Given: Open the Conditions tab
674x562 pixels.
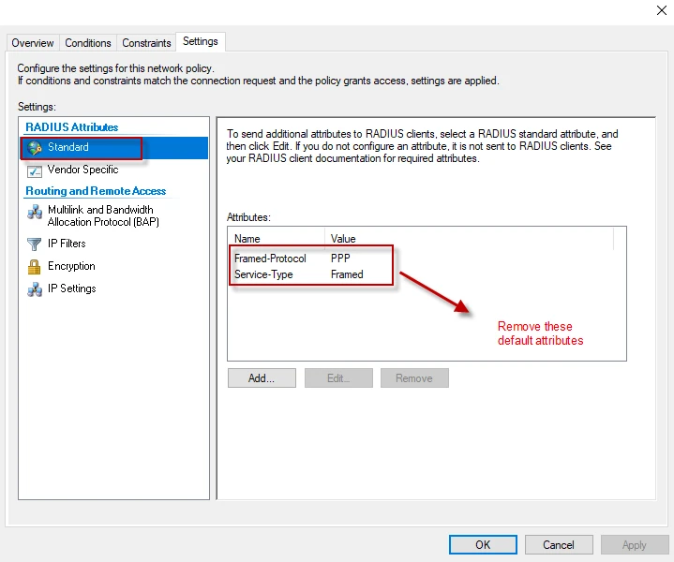Looking at the screenshot, I should (88, 43).
